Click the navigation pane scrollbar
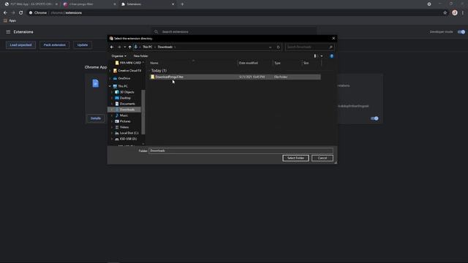The width and height of the screenshot is (468, 263). [143, 112]
